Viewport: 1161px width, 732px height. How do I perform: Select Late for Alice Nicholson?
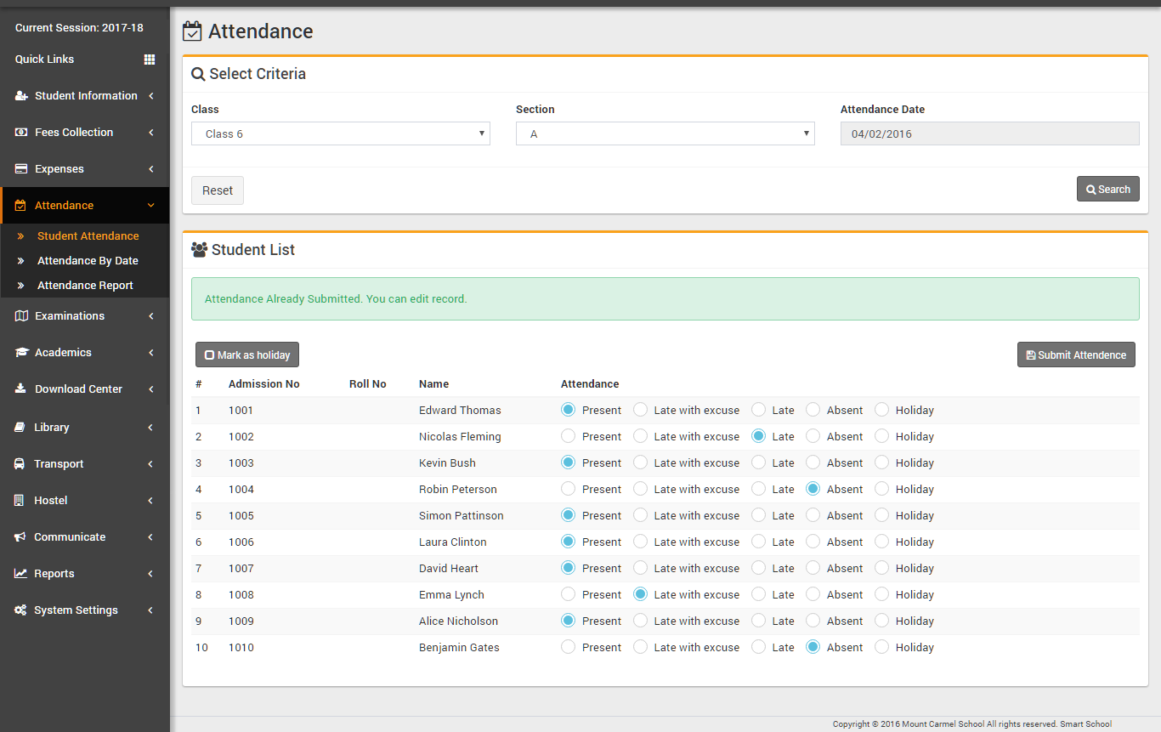pyautogui.click(x=758, y=621)
